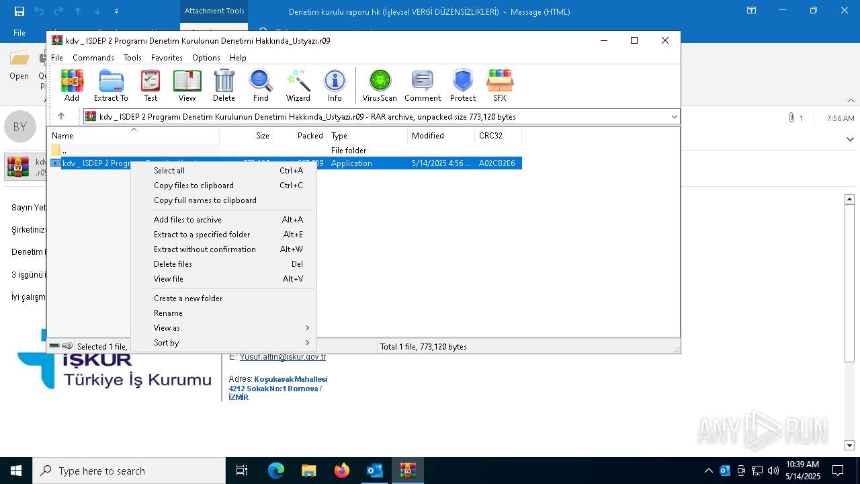The image size is (860, 484).
Task: Sort by CRC32 column header
Action: coord(499,136)
